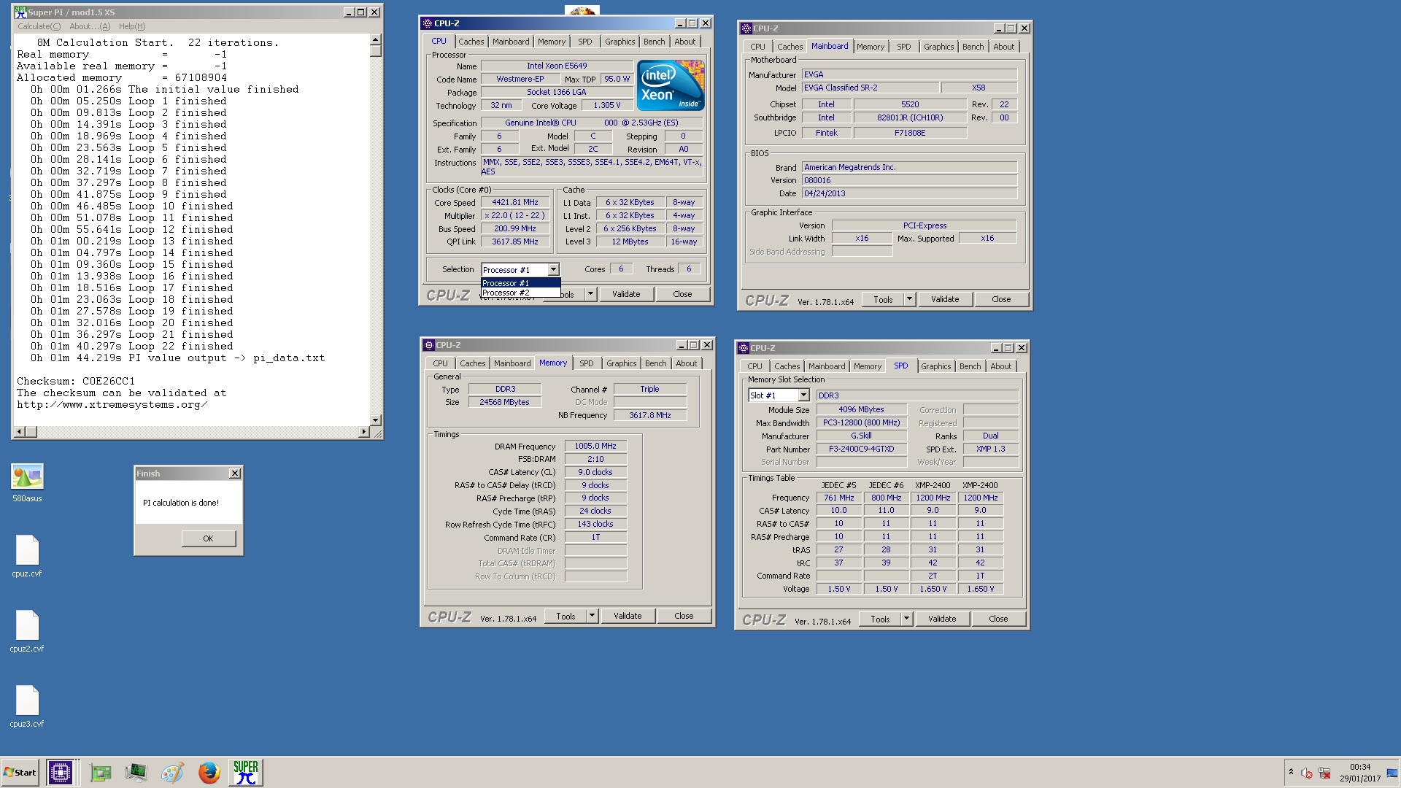The height and width of the screenshot is (788, 1401).
Task: Click Tools button in Memory window
Action: tap(566, 616)
